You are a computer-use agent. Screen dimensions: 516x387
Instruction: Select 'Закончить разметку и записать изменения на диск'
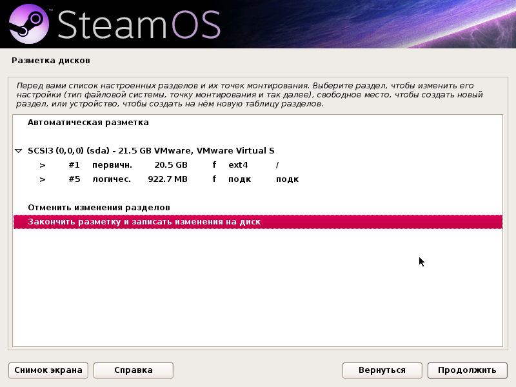(258, 221)
